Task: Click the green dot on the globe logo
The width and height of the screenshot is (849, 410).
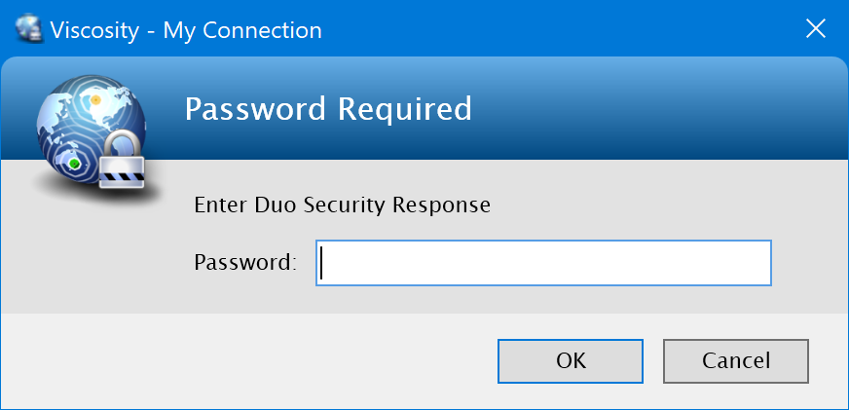Action: [74, 165]
